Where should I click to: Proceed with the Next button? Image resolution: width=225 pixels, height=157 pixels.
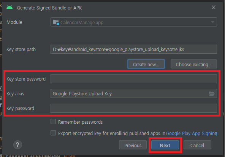[165, 145]
